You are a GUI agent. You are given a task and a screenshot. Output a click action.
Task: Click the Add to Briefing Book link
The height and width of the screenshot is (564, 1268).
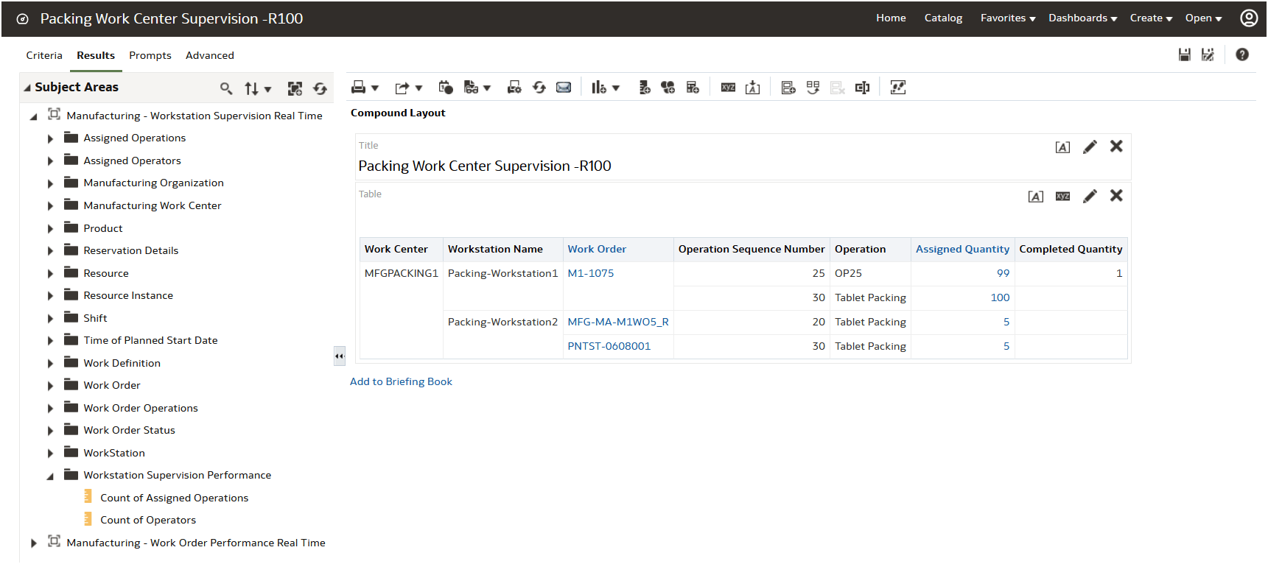pyautogui.click(x=401, y=381)
